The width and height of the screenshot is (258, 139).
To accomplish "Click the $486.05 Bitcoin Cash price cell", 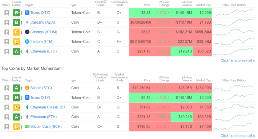I will [144, 127].
